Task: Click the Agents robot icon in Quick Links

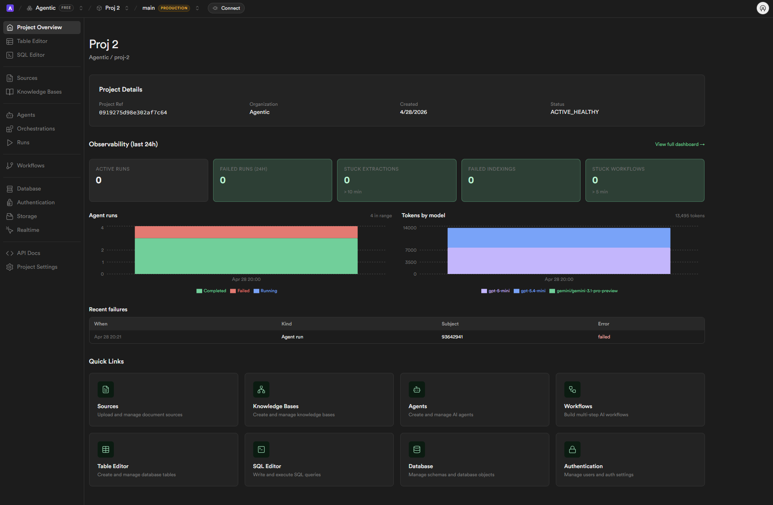Action: click(x=417, y=389)
